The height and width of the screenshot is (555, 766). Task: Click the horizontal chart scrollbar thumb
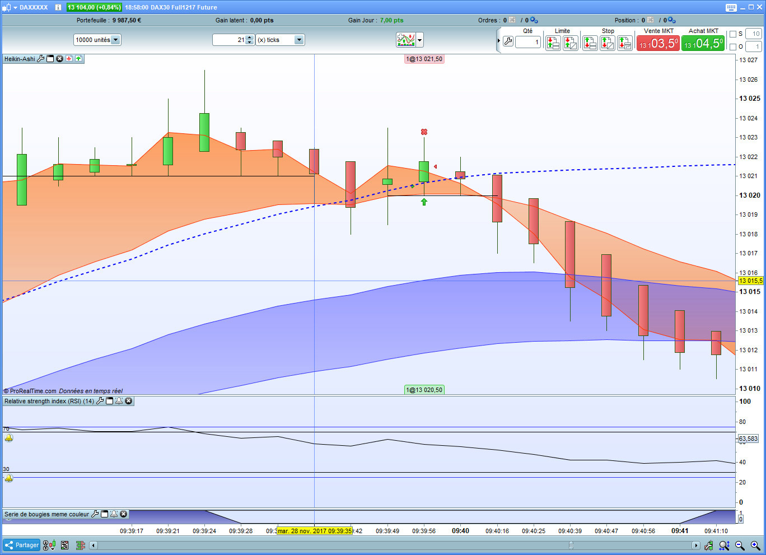(x=571, y=545)
